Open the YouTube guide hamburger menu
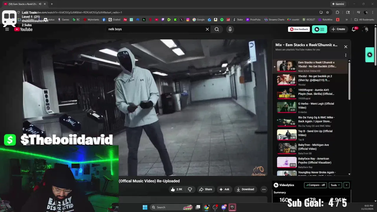The height and width of the screenshot is (212, 377). click(7, 29)
